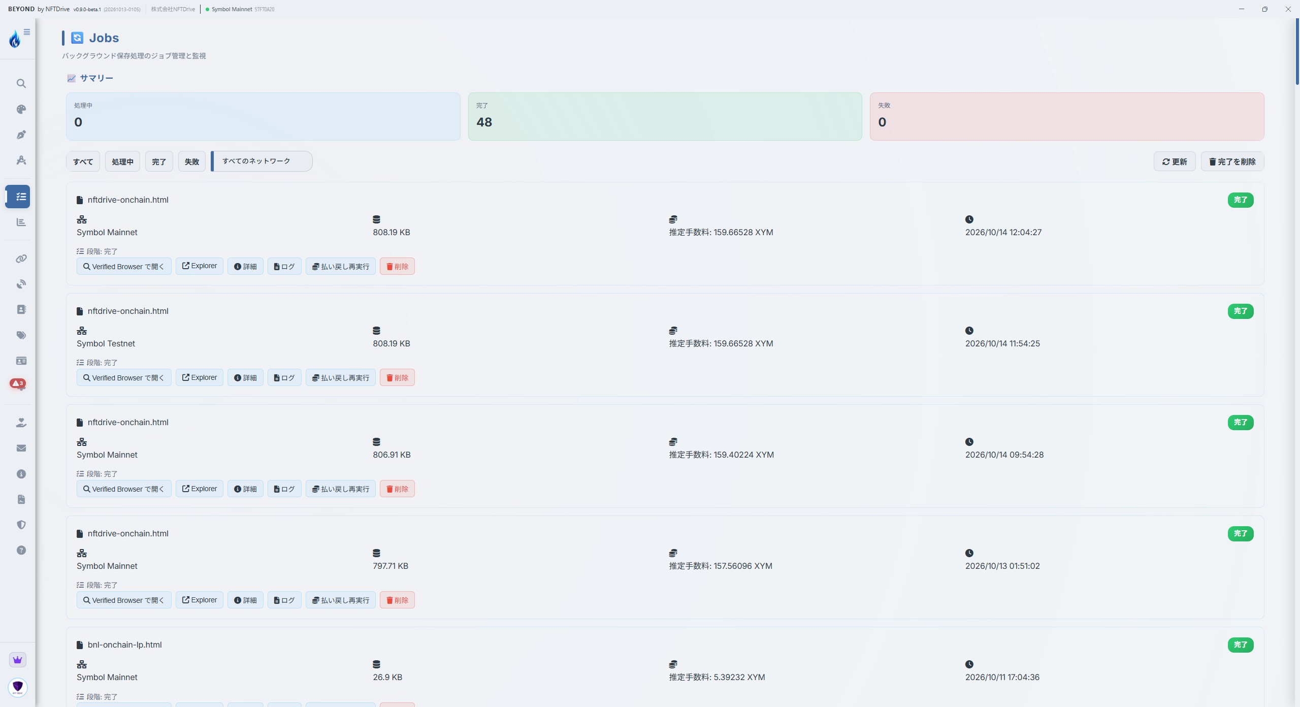Open the address book sidebar icon

21,309
